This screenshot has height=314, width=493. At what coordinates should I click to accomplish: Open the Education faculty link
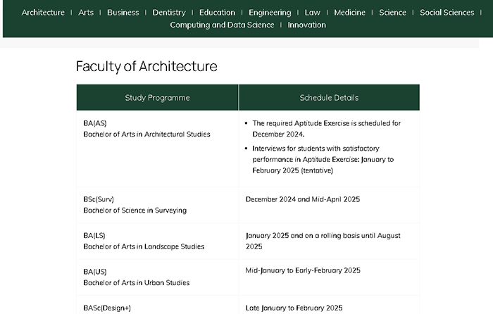point(217,13)
